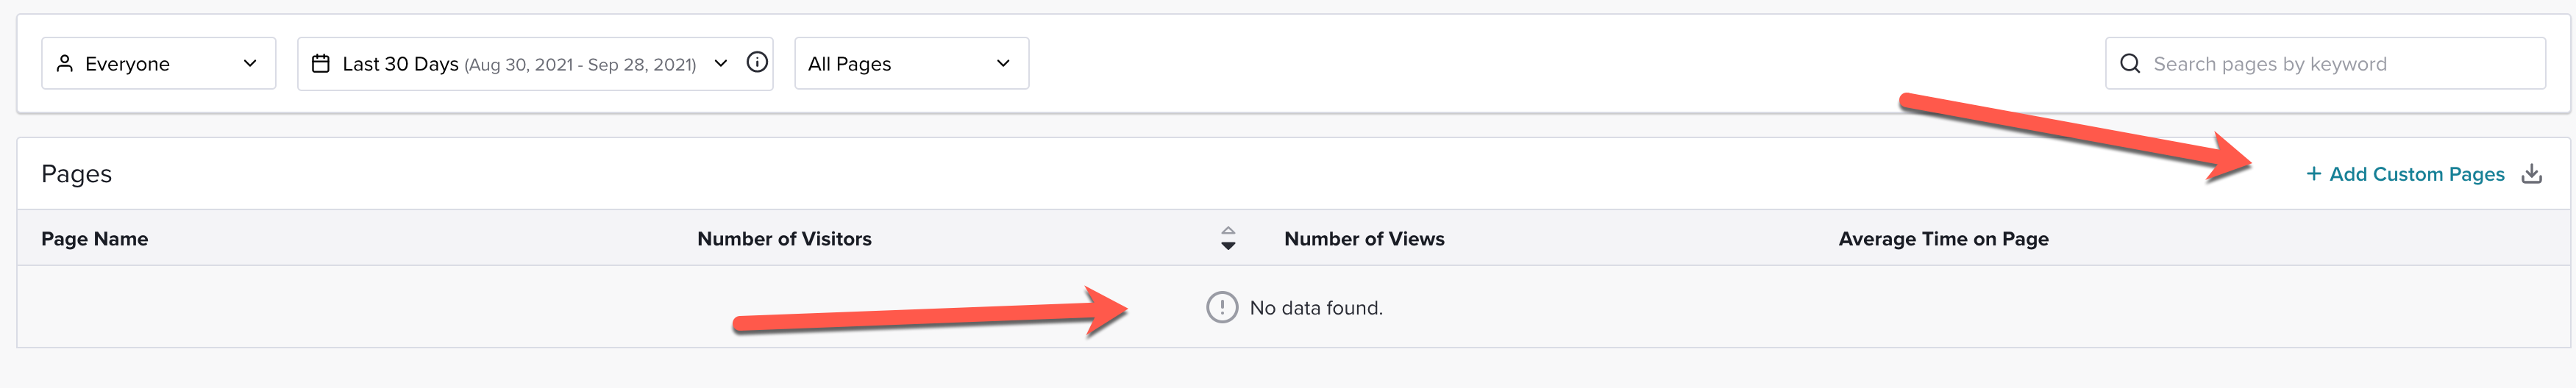Sort by Number of Visitors column header

point(784,239)
